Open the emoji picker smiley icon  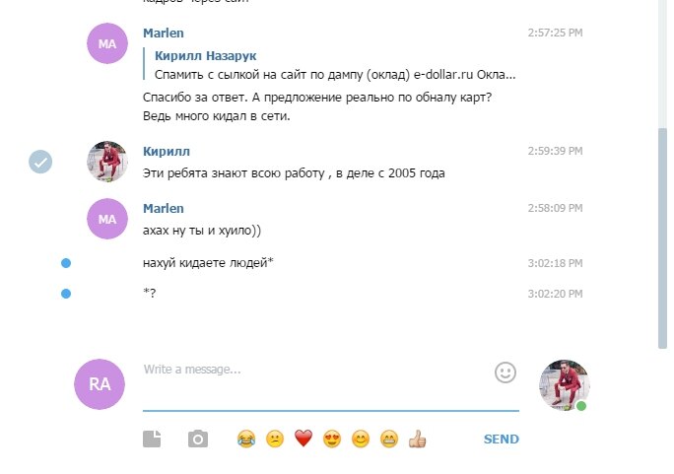(x=505, y=372)
